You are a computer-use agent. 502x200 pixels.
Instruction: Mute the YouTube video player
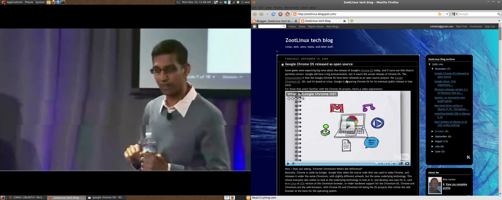click(x=394, y=163)
